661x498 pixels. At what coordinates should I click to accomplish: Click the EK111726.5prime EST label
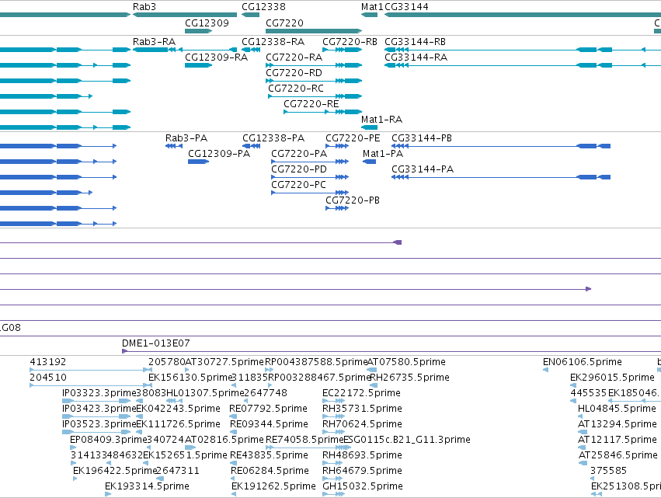pos(179,425)
